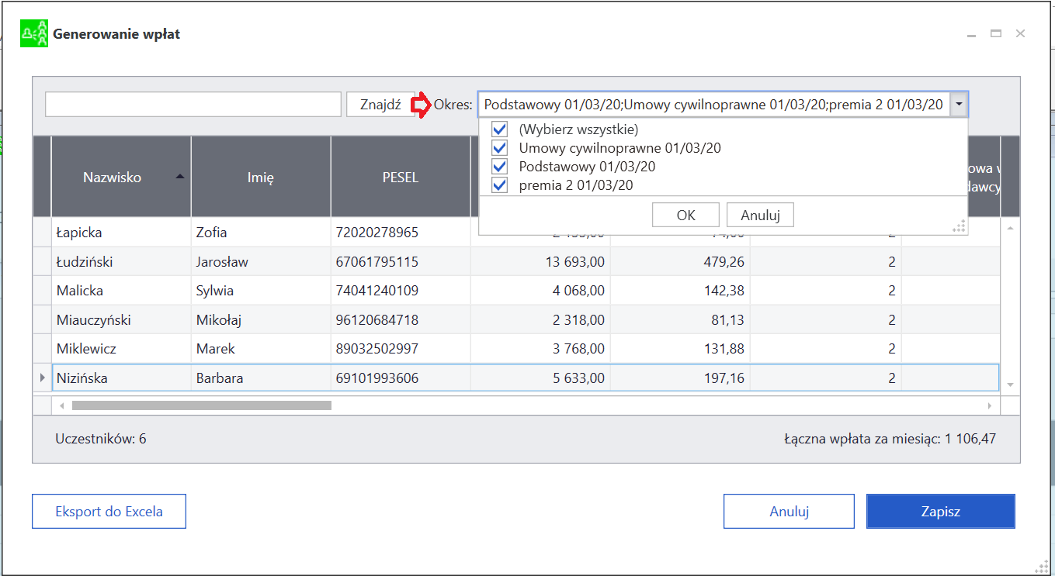This screenshot has height=576, width=1055.
Task: Click PESEL 67061795115
Action: click(377, 262)
